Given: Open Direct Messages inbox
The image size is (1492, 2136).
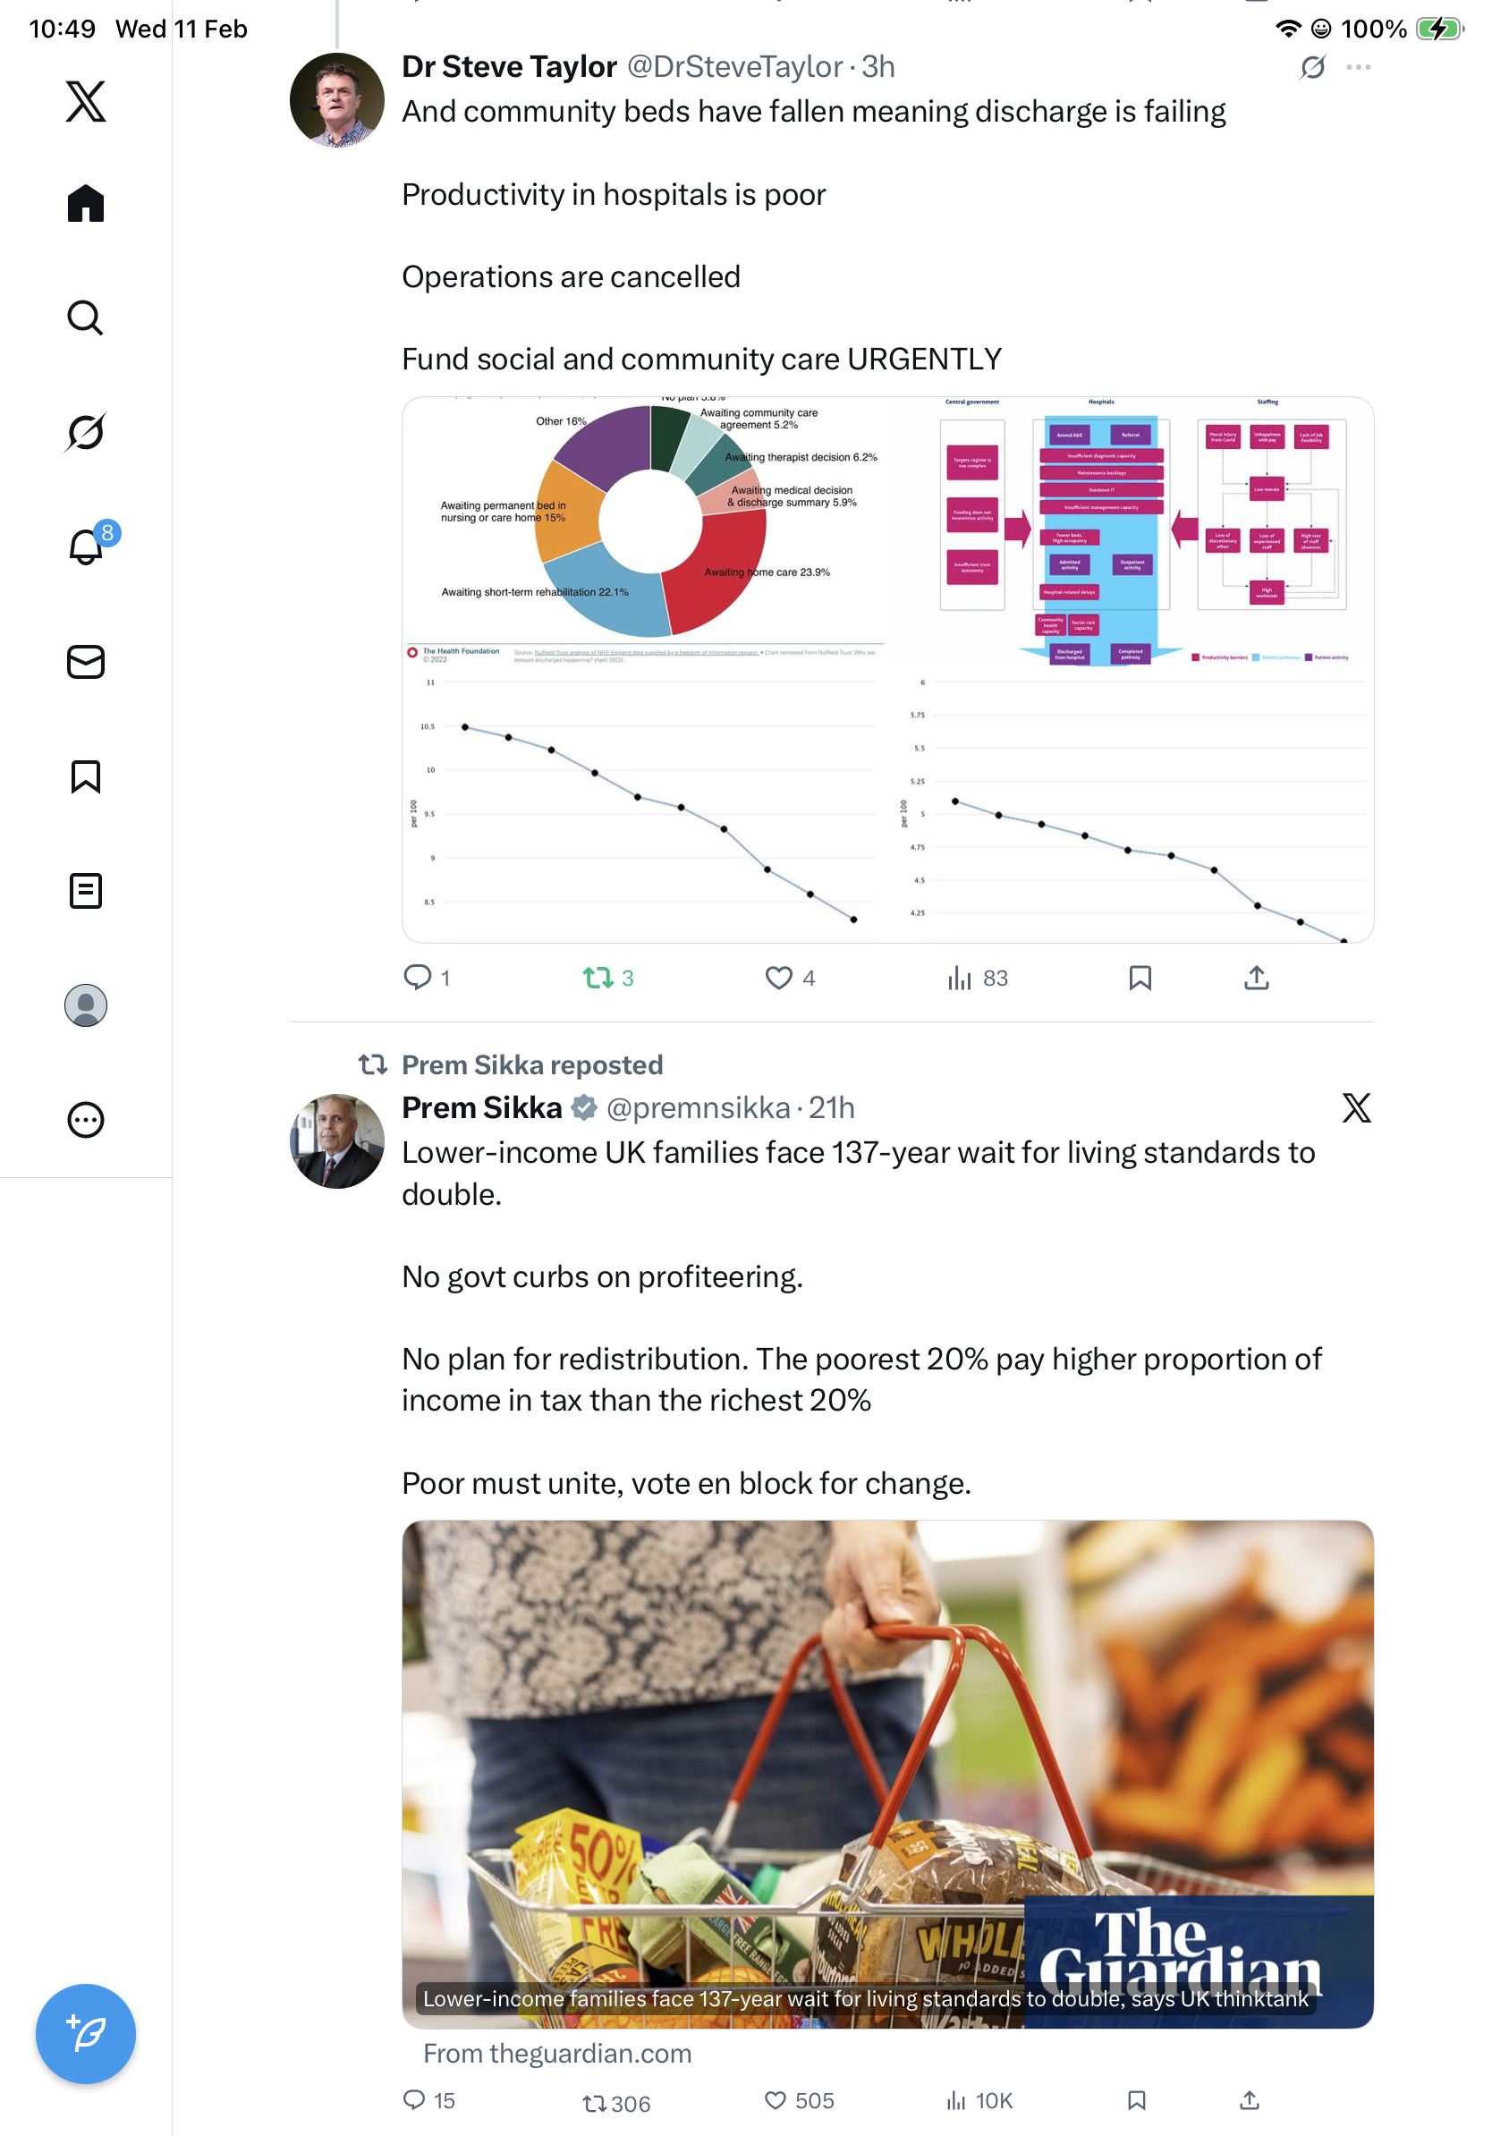Looking at the screenshot, I should tap(86, 661).
